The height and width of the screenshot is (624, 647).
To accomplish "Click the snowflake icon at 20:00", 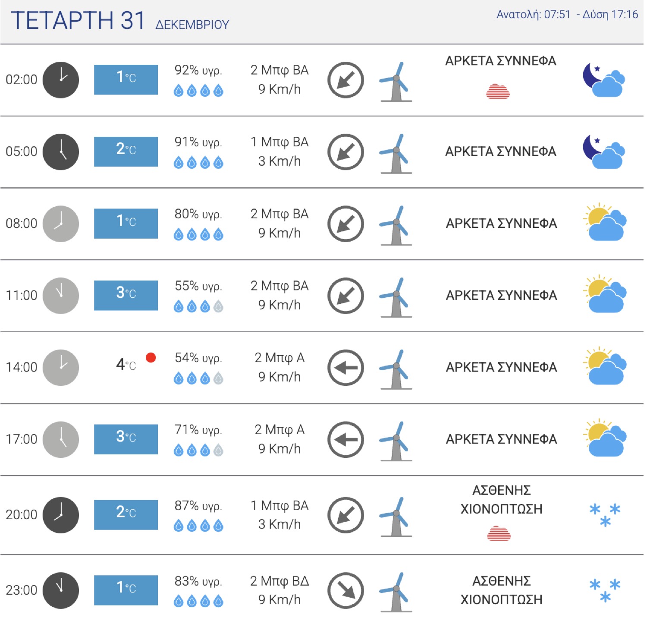I will coord(605,514).
